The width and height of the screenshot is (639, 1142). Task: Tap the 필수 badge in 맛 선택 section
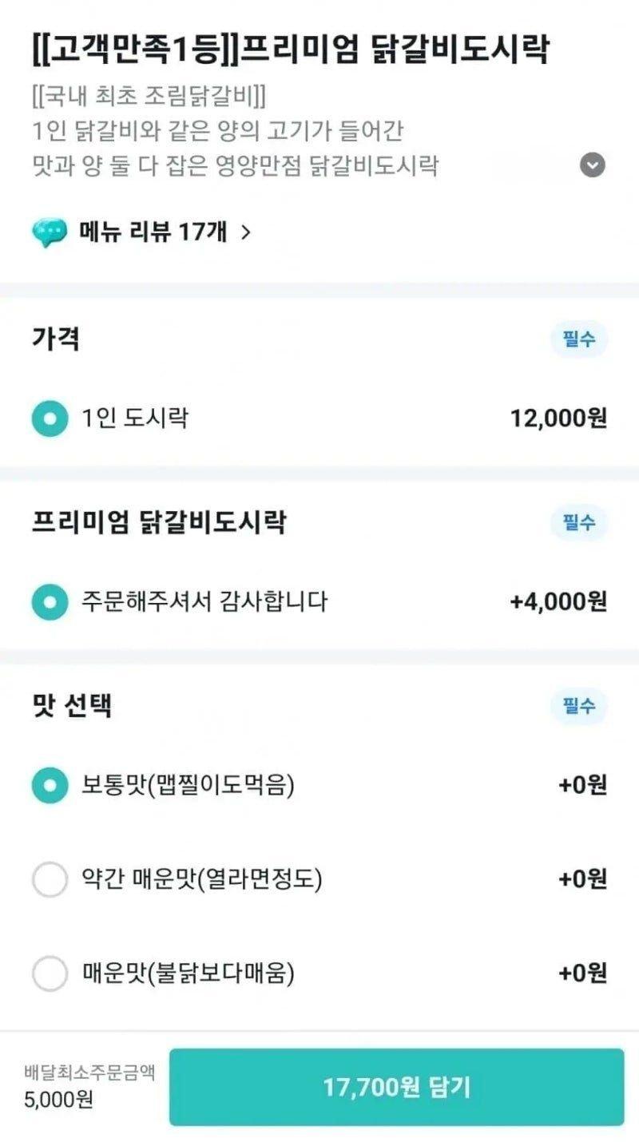579,707
